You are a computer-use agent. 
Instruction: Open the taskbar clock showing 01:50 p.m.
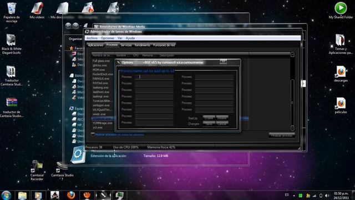[x=341, y=196]
